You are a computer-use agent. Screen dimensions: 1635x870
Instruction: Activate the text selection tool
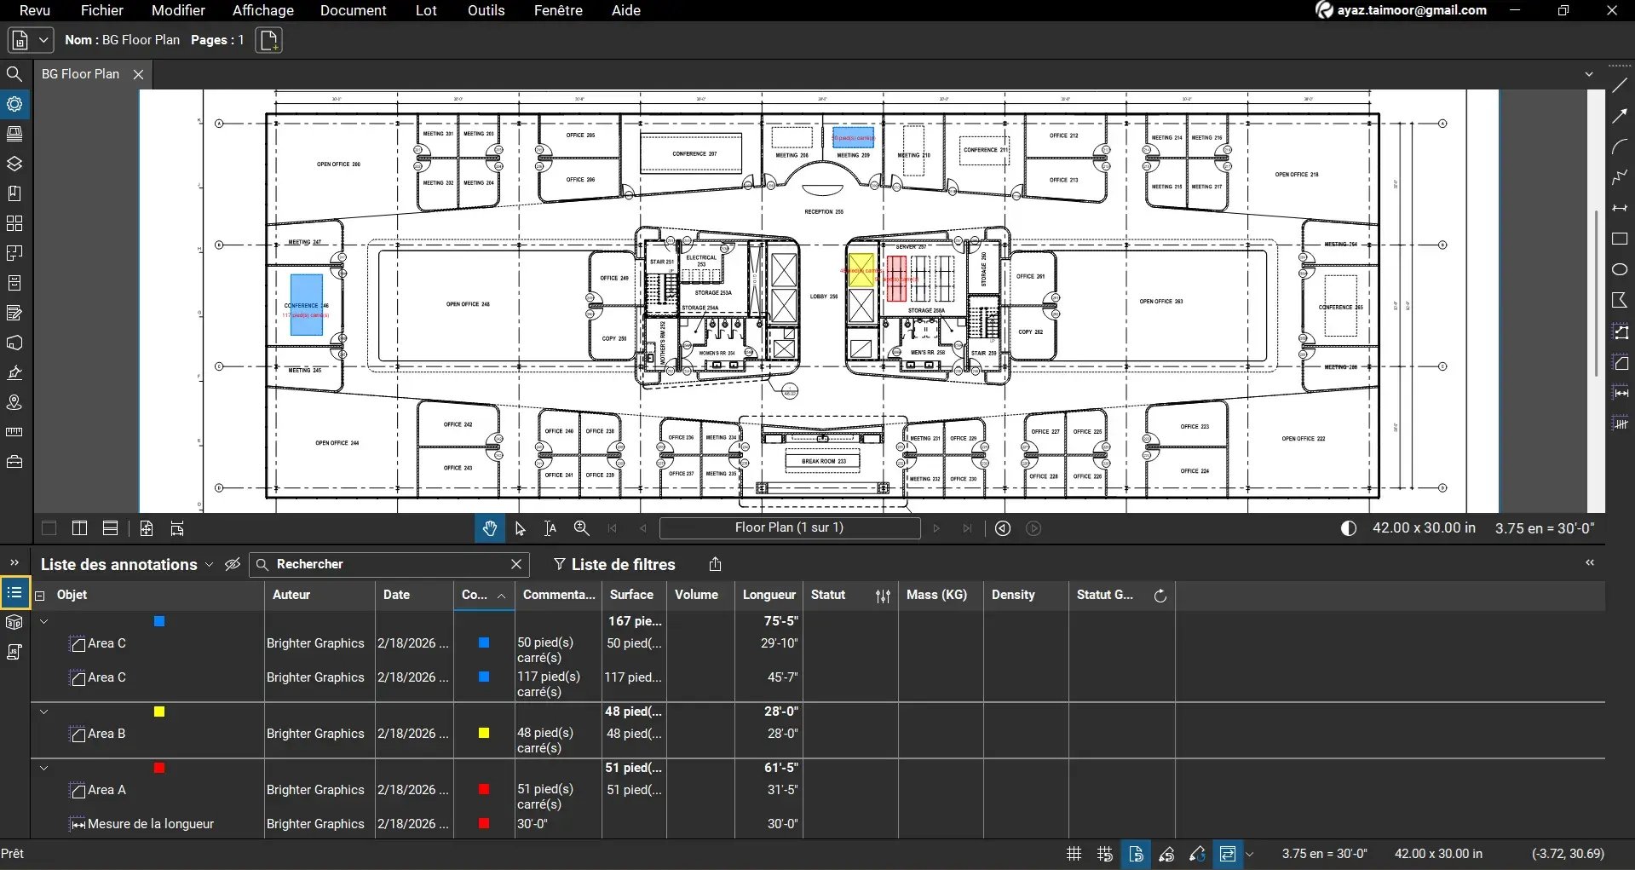(x=550, y=528)
